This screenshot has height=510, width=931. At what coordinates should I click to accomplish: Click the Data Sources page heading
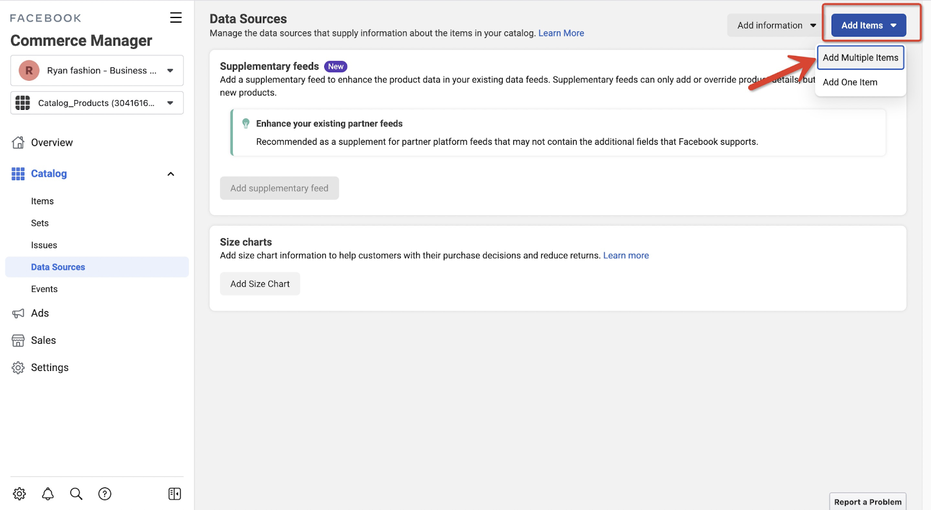pyautogui.click(x=248, y=19)
